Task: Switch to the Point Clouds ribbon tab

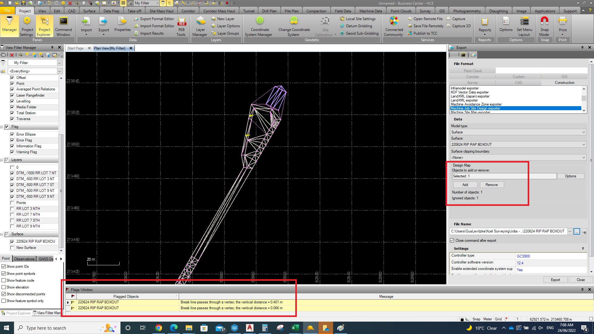Action: pos(401,11)
